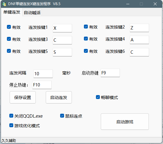
Task: Launch game with 启动游戏 button
Action: (125, 121)
